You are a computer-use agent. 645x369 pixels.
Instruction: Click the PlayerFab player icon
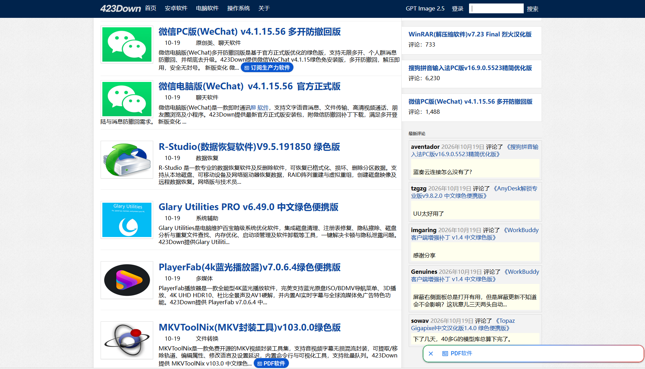tap(127, 280)
